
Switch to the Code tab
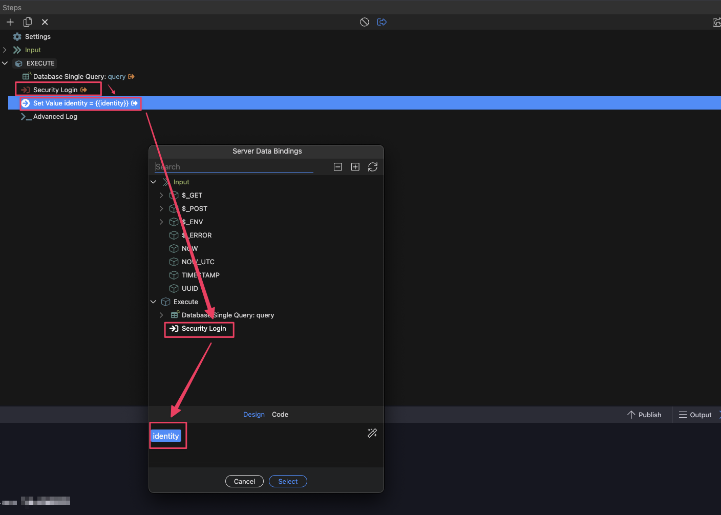click(280, 414)
